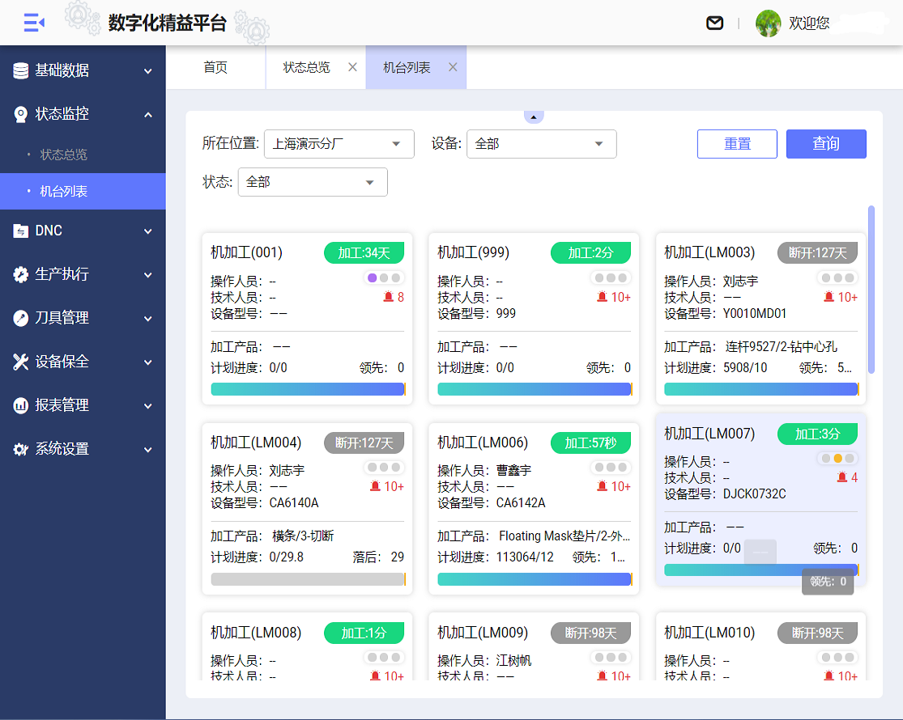Image resolution: width=903 pixels, height=720 pixels.
Task: Switch to the 首页 tab
Action: click(215, 67)
